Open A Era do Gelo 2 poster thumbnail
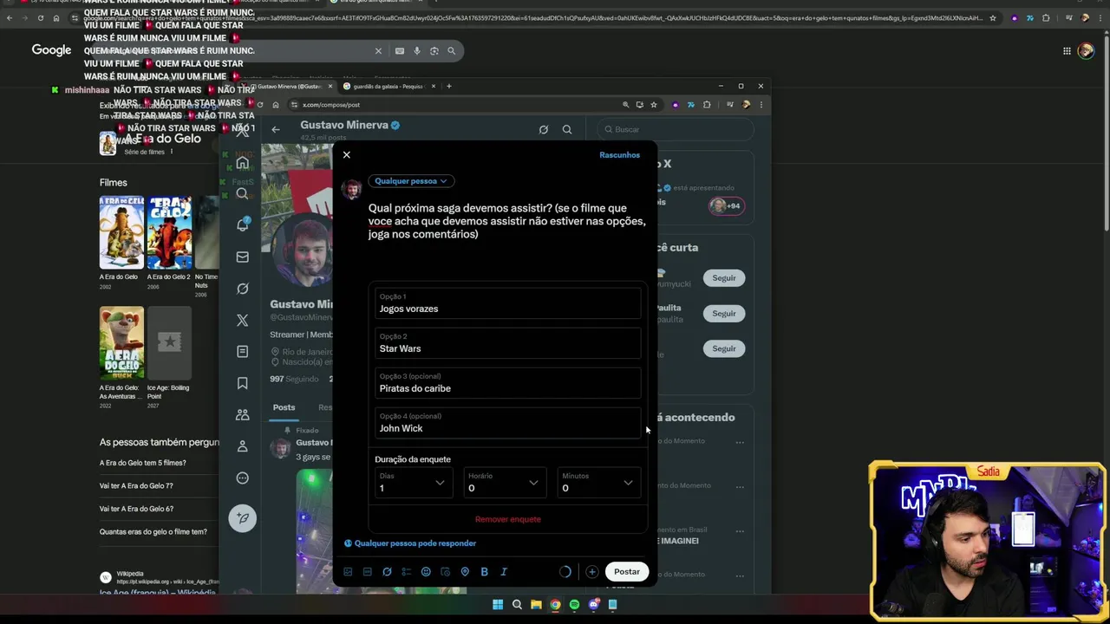Screen dimensions: 1110x624 169,232
